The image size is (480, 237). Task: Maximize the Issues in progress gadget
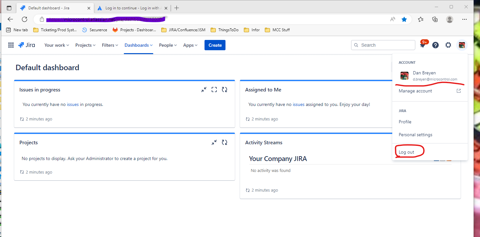pyautogui.click(x=214, y=90)
